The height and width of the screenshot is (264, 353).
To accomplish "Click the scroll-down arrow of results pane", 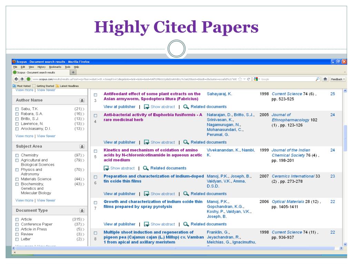I will [x=345, y=244].
